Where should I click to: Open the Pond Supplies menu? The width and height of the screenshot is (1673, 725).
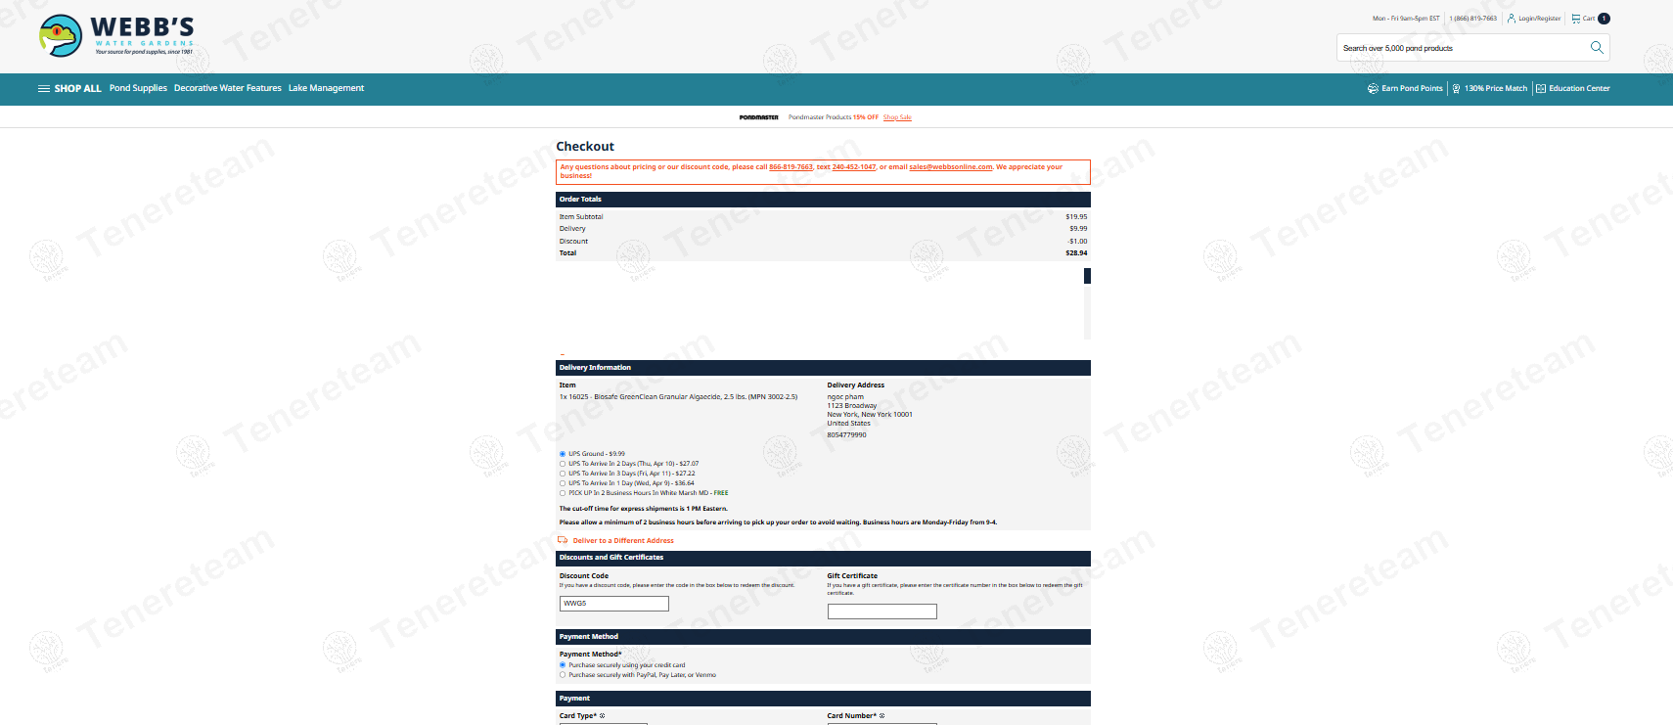[138, 88]
